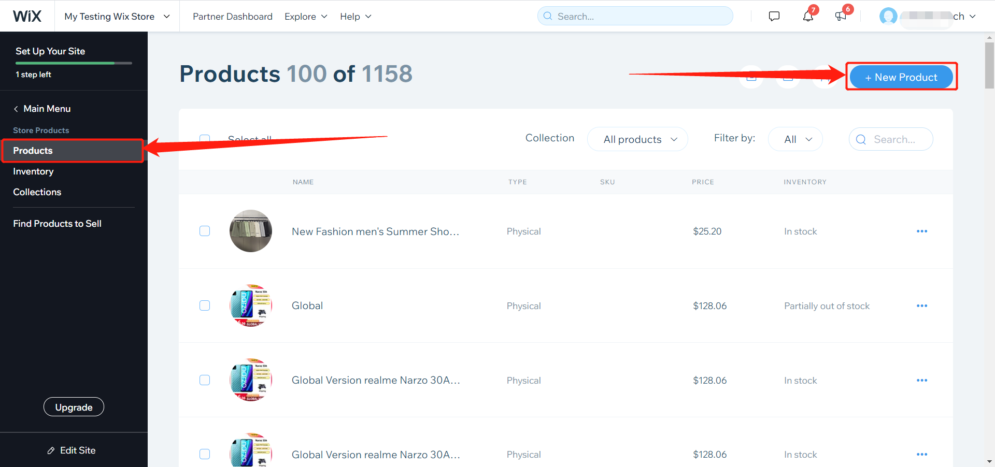Open the notifications bell
Screen dimensions: 995x467
[x=808, y=16]
